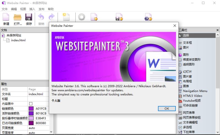Click the 已访问链接颜色 swatch 800080

tap(31, 123)
